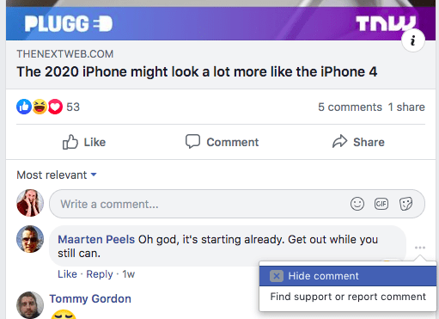Like the post with thumbs-up button
This screenshot has width=439, height=319.
(84, 142)
